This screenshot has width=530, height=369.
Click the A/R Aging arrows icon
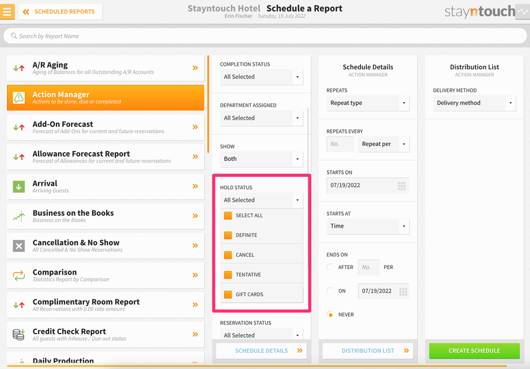coord(19,68)
